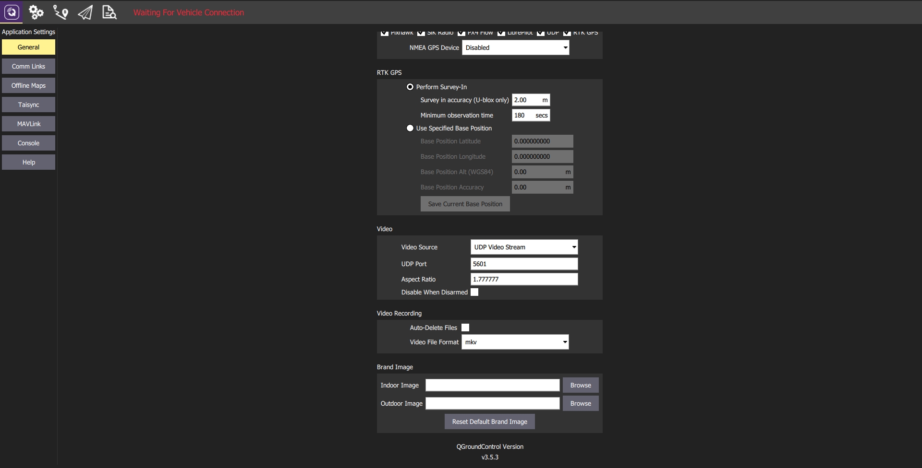Open Vehicle Setup gears icon
Screen dimensions: 922x468
[36, 12]
